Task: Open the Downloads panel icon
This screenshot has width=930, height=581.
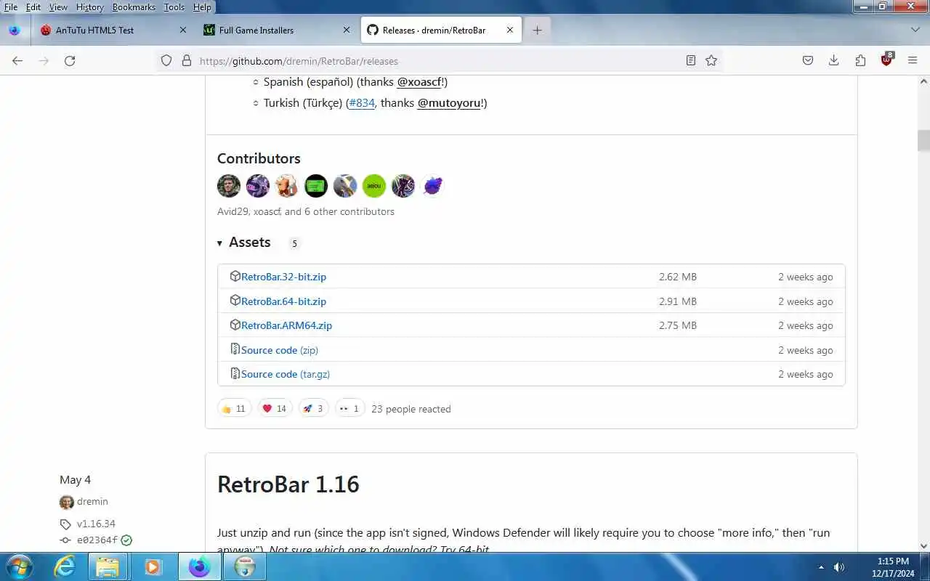Action: (834, 61)
